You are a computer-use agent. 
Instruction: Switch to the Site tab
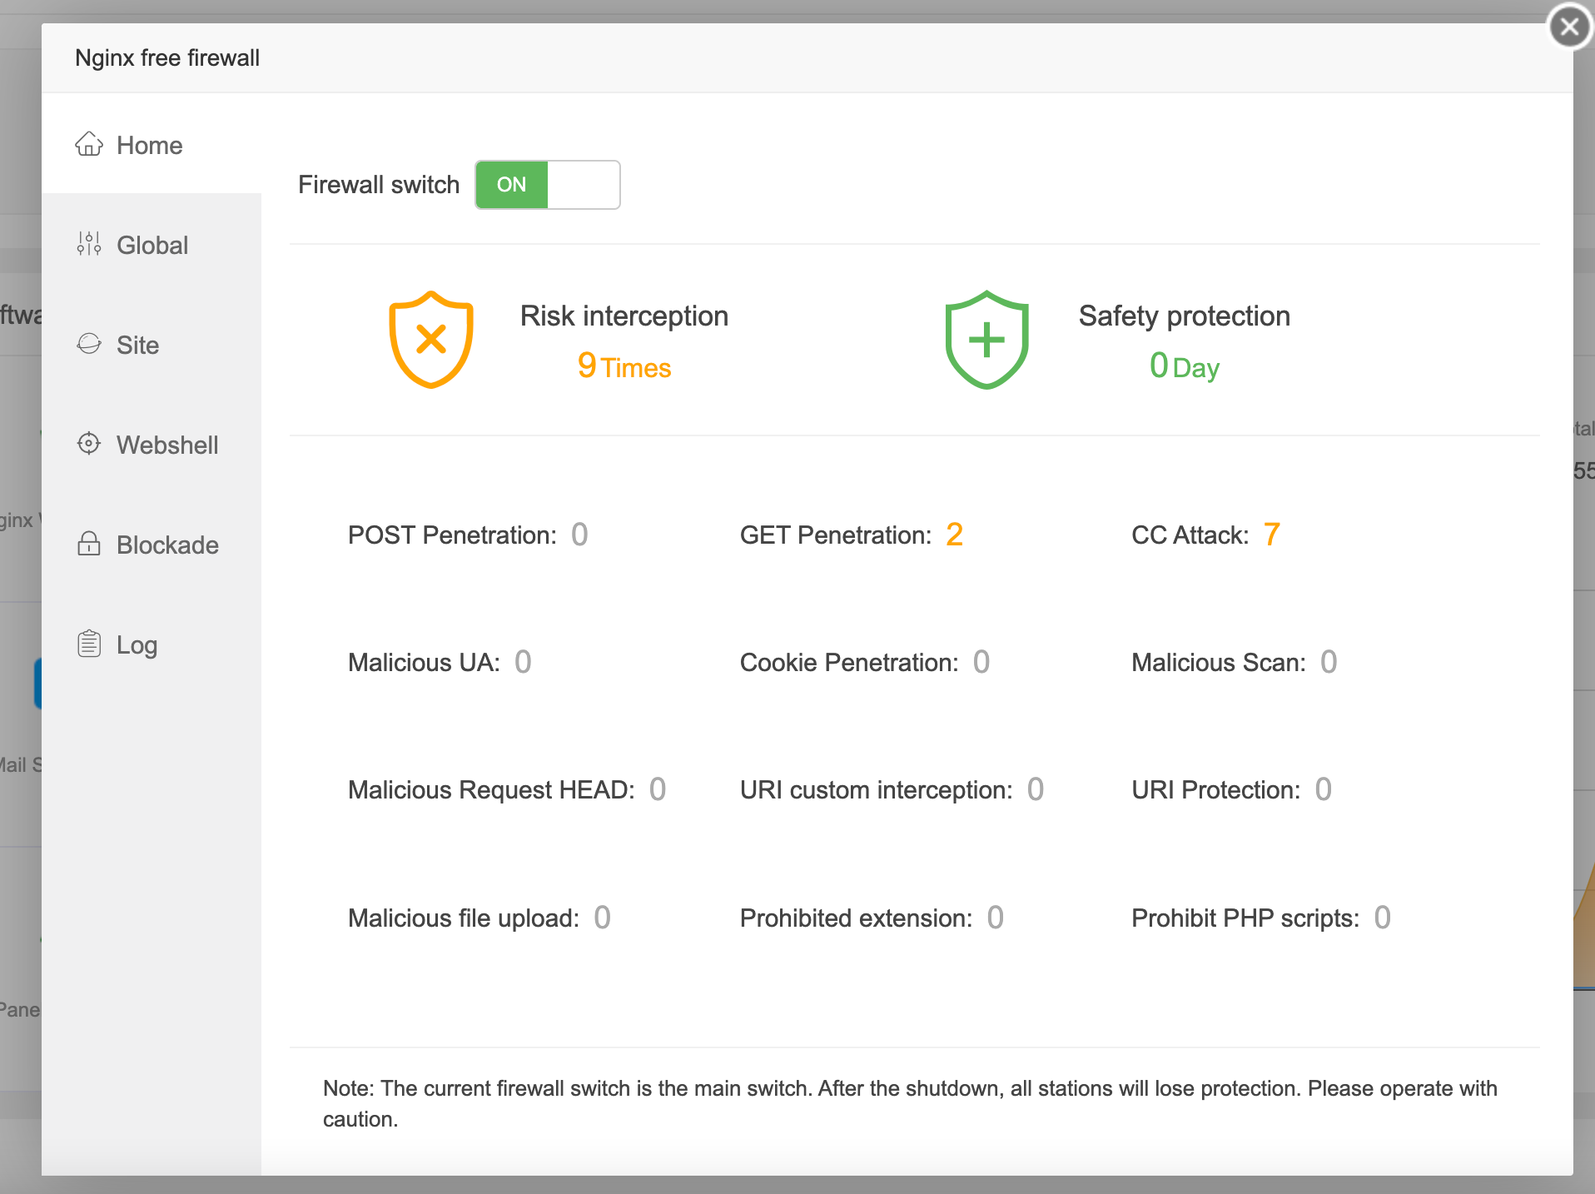(x=137, y=346)
